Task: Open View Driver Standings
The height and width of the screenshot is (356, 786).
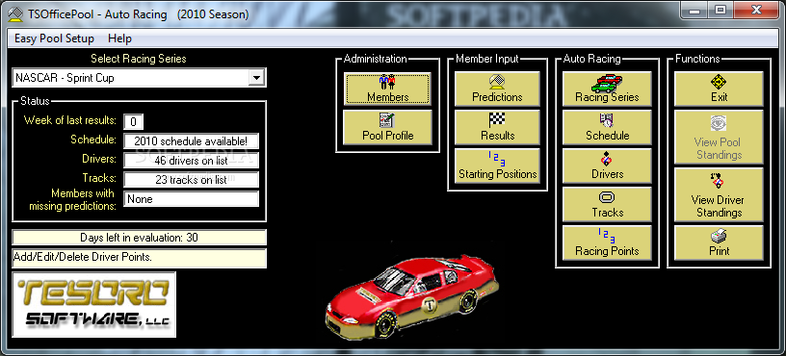Action: (x=719, y=194)
